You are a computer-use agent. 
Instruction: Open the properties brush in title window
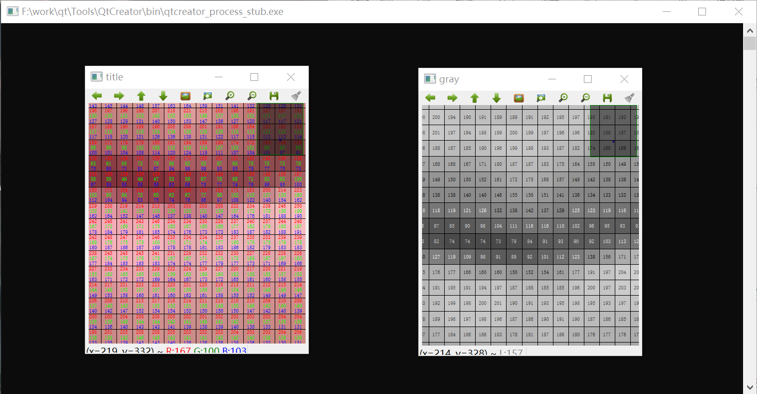(296, 96)
